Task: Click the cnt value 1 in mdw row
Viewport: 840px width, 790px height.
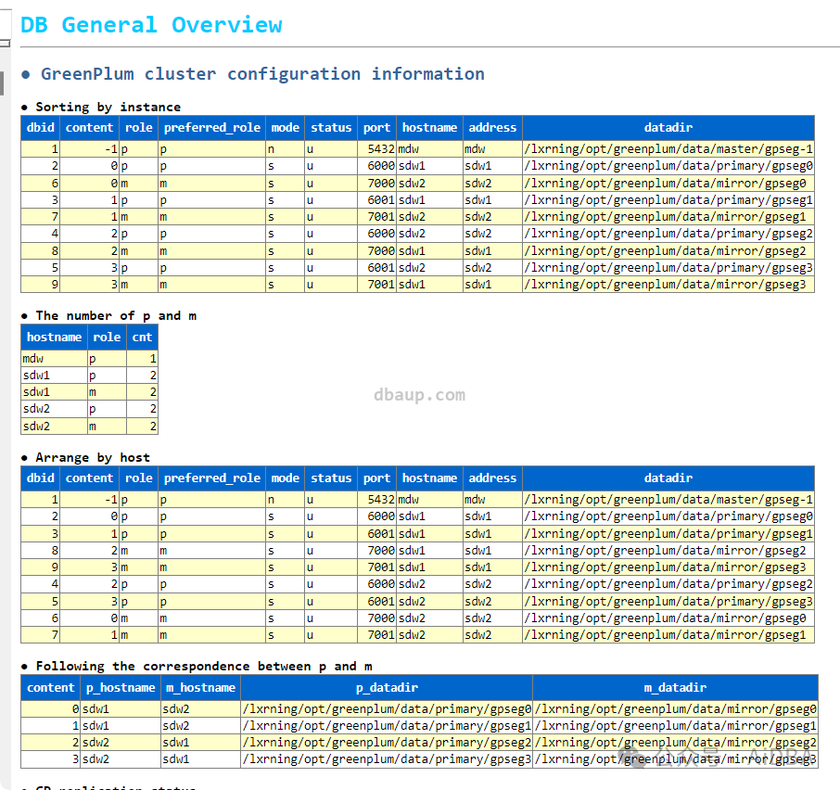Action: [142, 358]
